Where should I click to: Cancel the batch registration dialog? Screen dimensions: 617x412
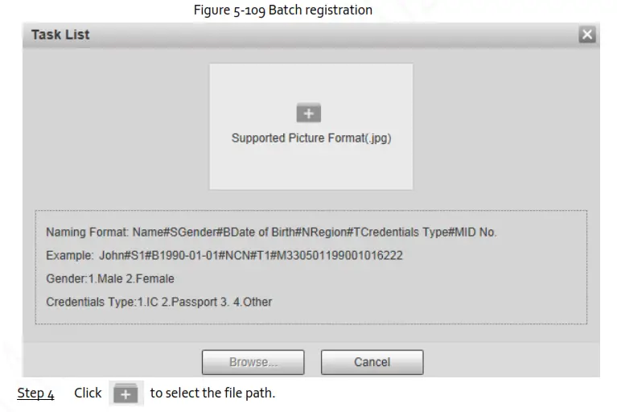tap(372, 362)
